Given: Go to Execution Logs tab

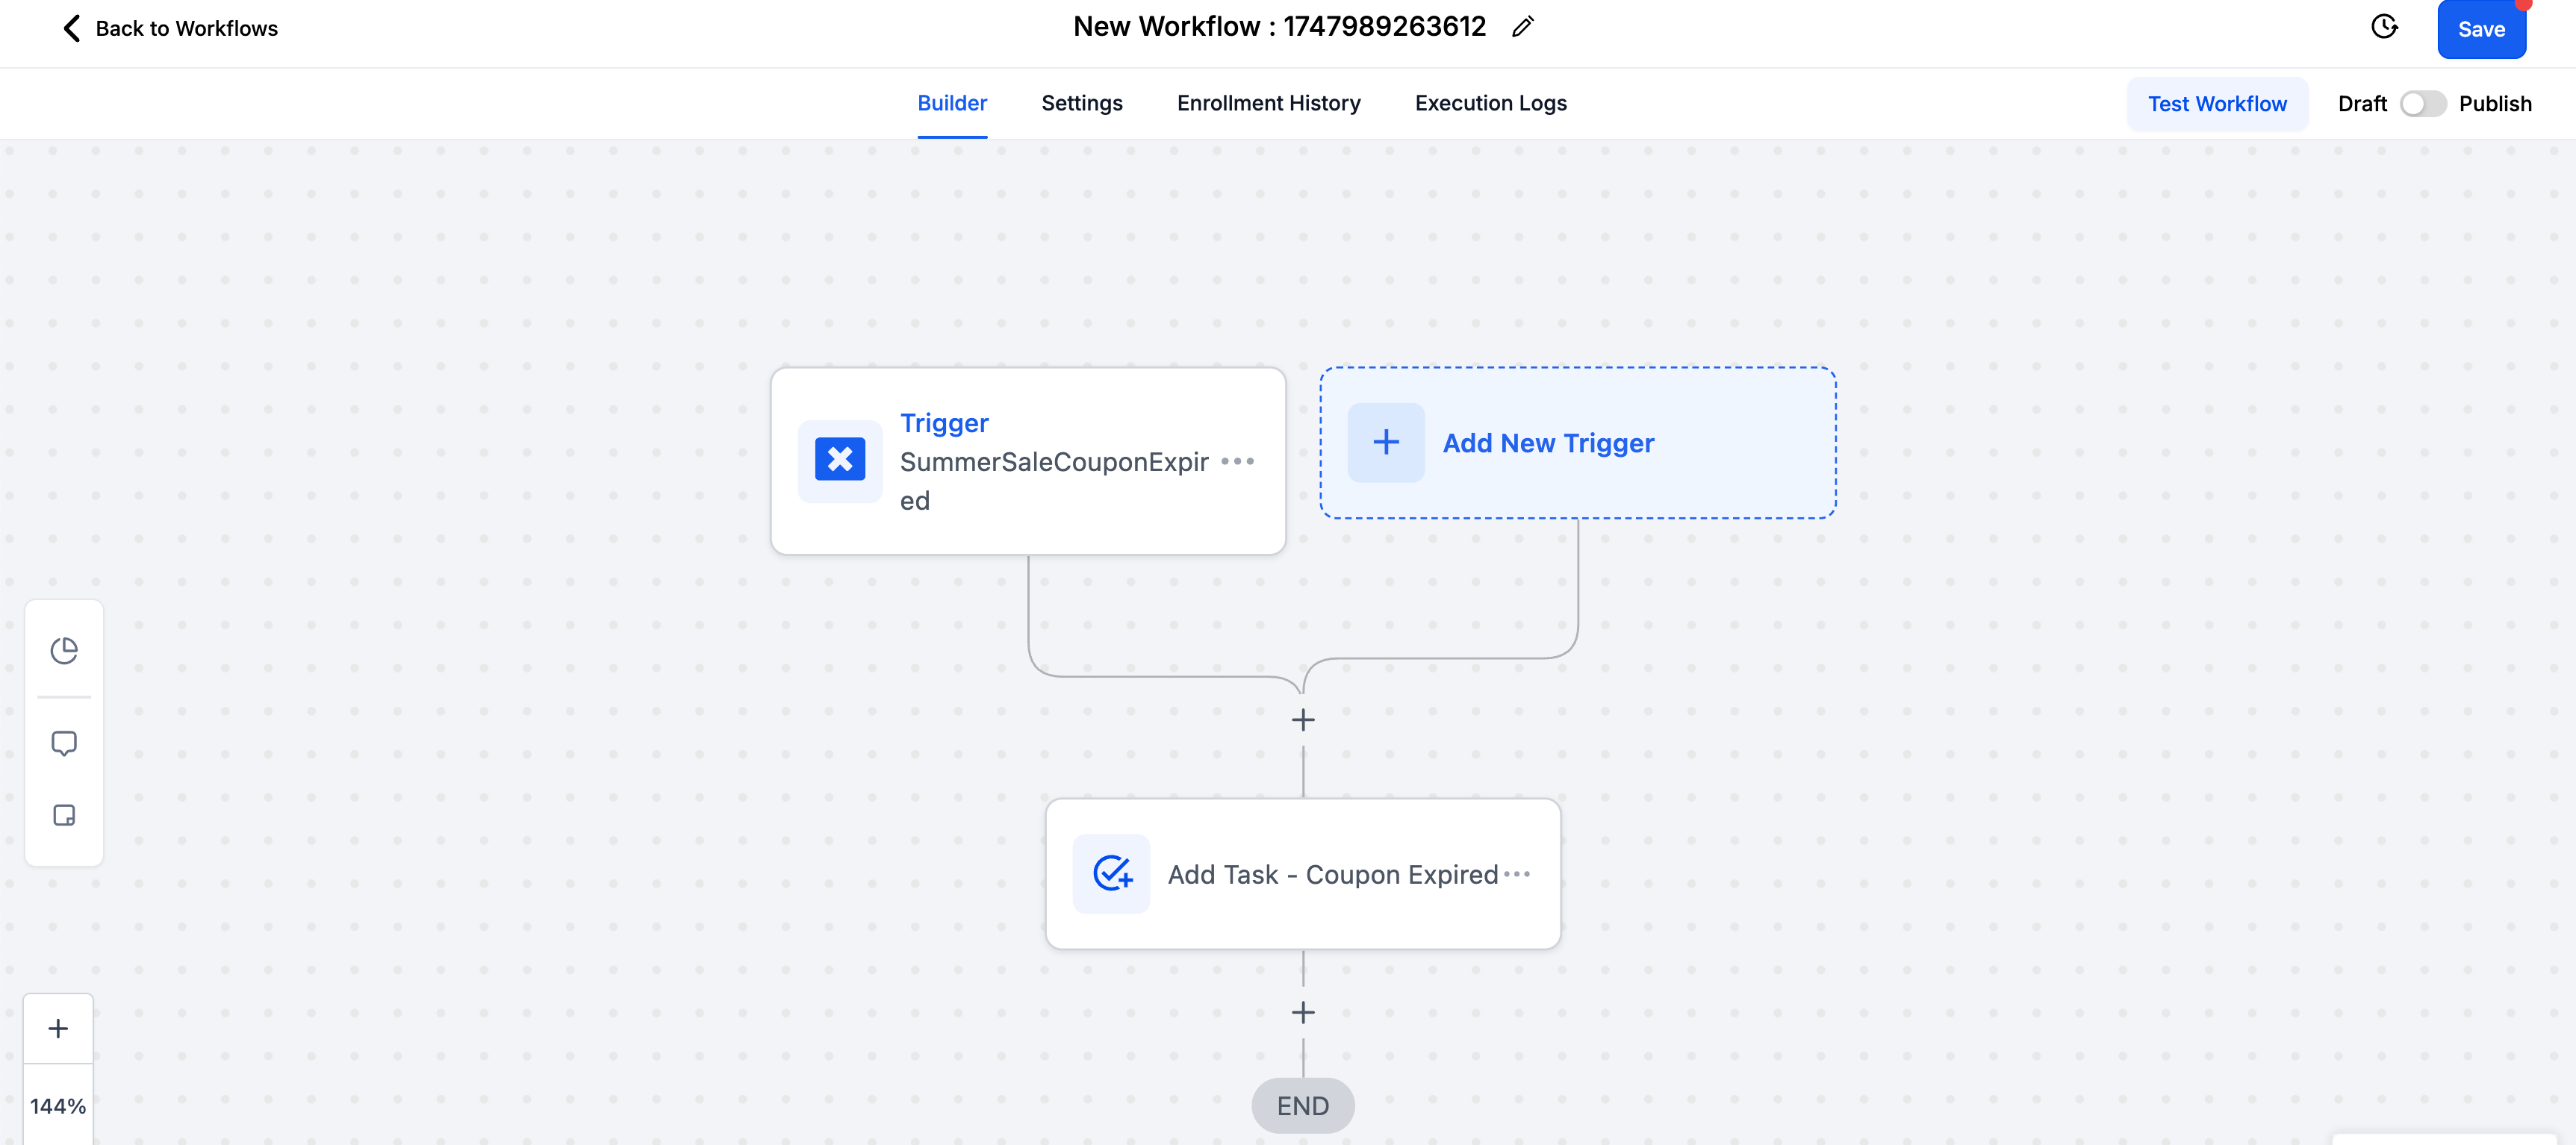Looking at the screenshot, I should (1490, 103).
